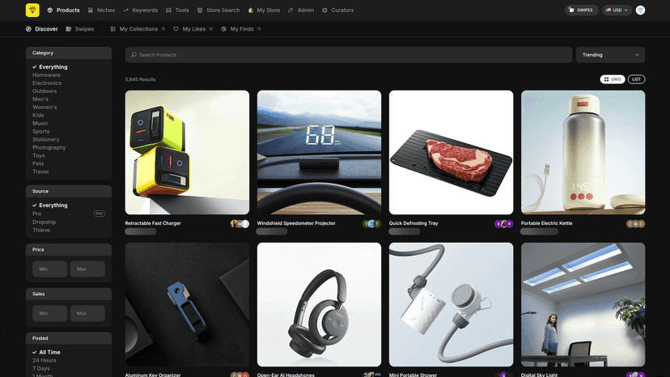
Task: Filter by Music category
Action: pos(40,123)
